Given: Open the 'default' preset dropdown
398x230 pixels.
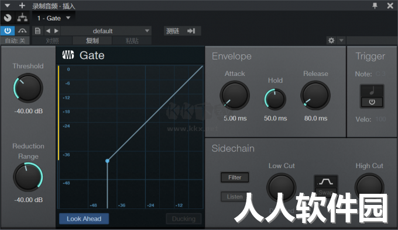Looking at the screenshot, I should pos(106,31).
